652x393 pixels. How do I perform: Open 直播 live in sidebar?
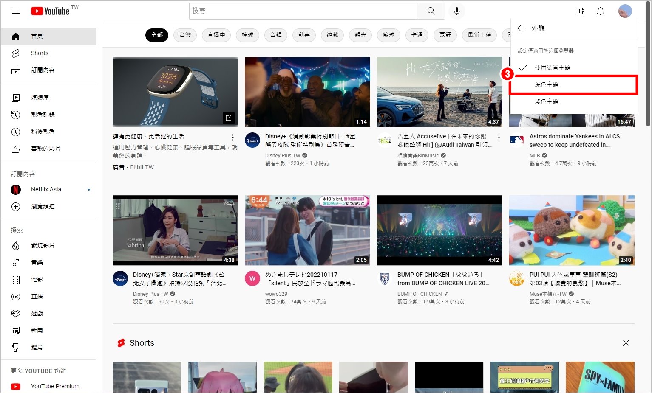click(x=48, y=296)
